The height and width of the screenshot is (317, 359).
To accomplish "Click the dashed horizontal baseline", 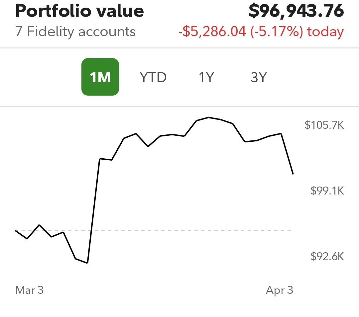I will click(x=186, y=230).
